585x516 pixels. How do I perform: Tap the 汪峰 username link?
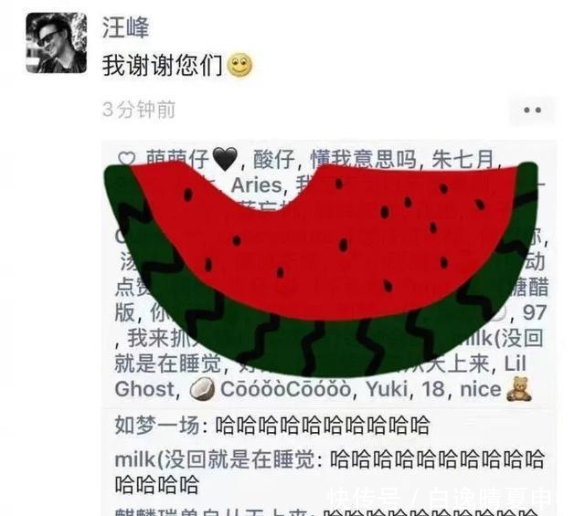[126, 27]
